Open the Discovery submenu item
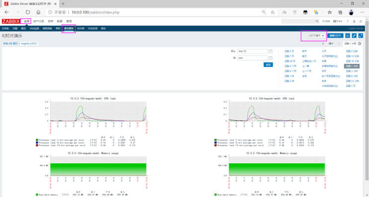Screen dimensions: 369x197 point(92,29)
